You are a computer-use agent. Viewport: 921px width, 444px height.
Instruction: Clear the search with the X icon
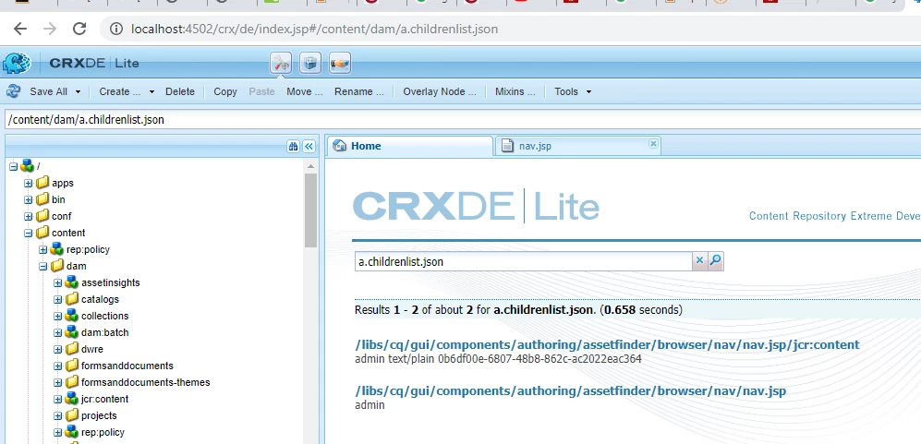click(699, 261)
